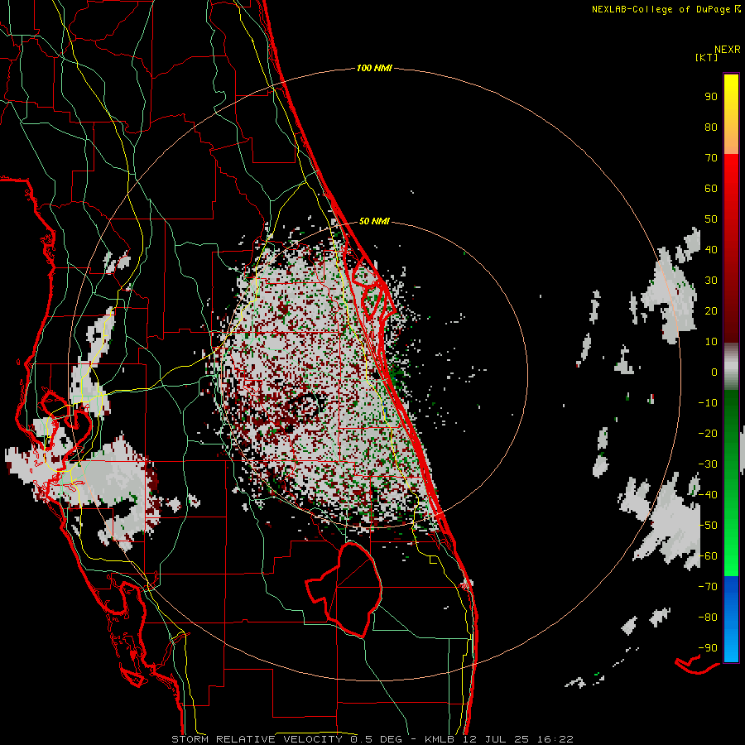This screenshot has width=745, height=745.
Task: Click the [KT] units label
Action: (x=706, y=57)
